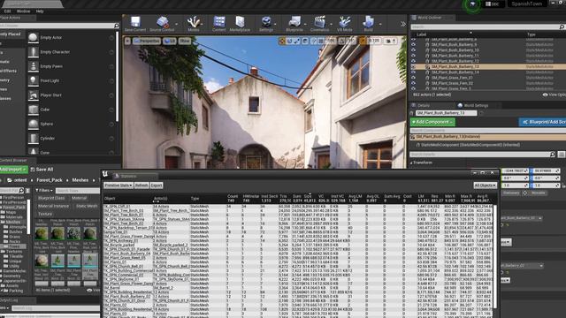The image size is (566, 318).
Task: Open the Settings toolbar icon
Action: tap(266, 21)
